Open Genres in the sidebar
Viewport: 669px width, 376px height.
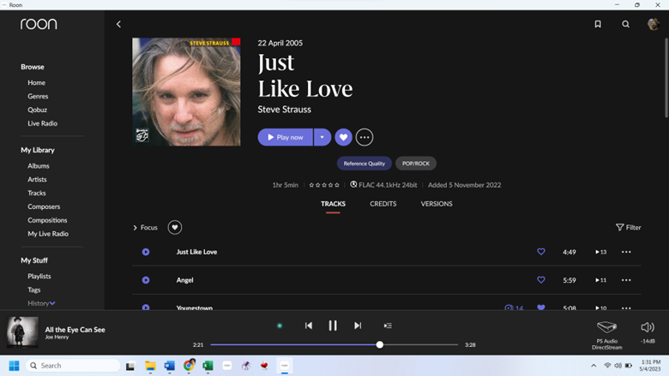coord(38,96)
